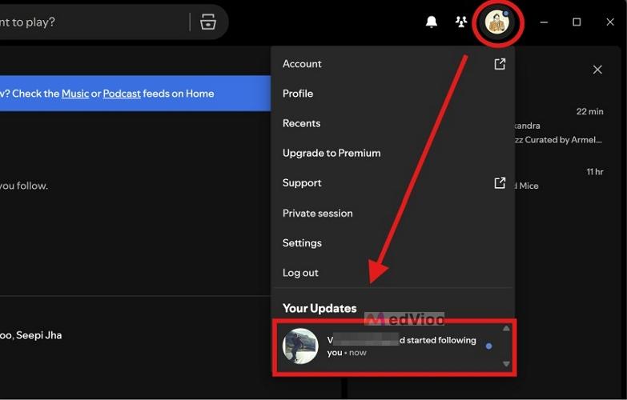Close the Spotify window
627x400 pixels.
pos(610,22)
